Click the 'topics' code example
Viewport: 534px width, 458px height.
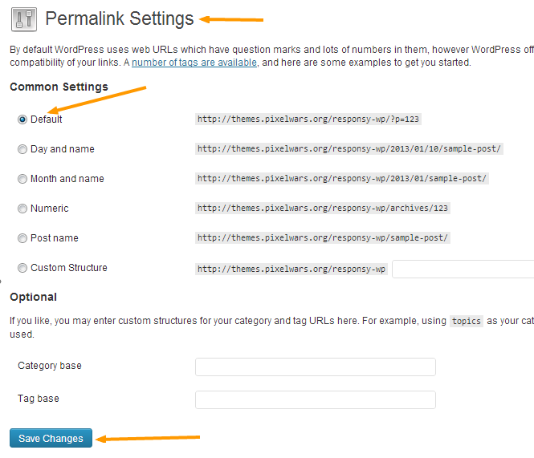466,321
